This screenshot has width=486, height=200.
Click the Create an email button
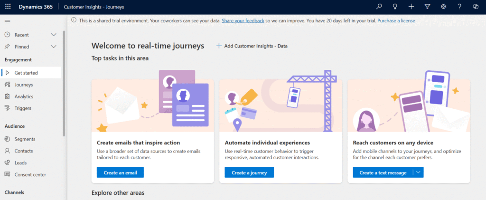pyautogui.click(x=120, y=172)
